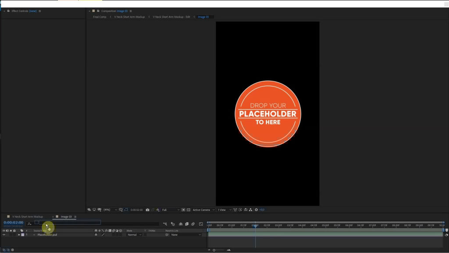The image size is (449, 253).
Task: Hide the Placeholder.psd layer with eye icon
Action: pyautogui.click(x=4, y=235)
